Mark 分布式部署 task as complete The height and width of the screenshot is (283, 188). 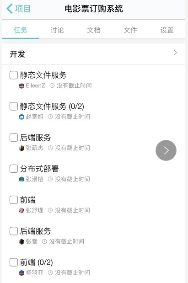tap(14, 169)
